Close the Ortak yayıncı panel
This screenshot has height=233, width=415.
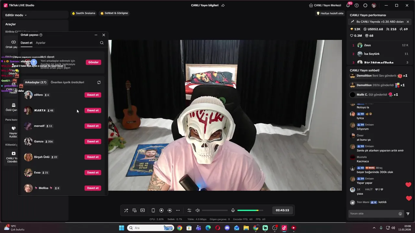point(104,35)
